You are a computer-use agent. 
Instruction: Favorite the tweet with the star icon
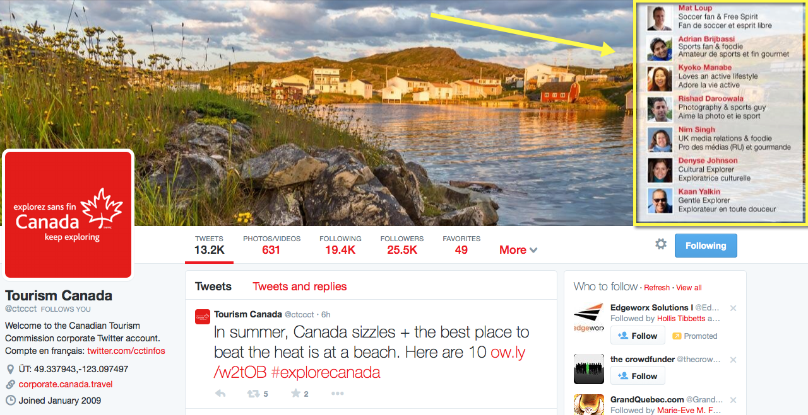295,394
